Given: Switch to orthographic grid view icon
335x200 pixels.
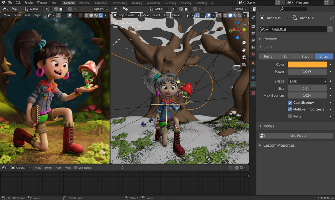Looking at the screenshot, I should pos(243,64).
